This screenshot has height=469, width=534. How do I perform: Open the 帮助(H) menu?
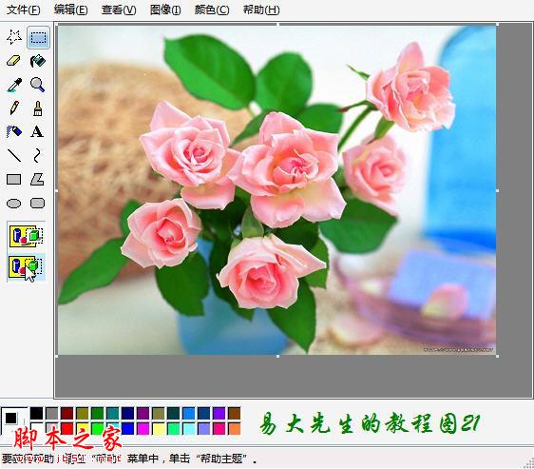tap(261, 10)
